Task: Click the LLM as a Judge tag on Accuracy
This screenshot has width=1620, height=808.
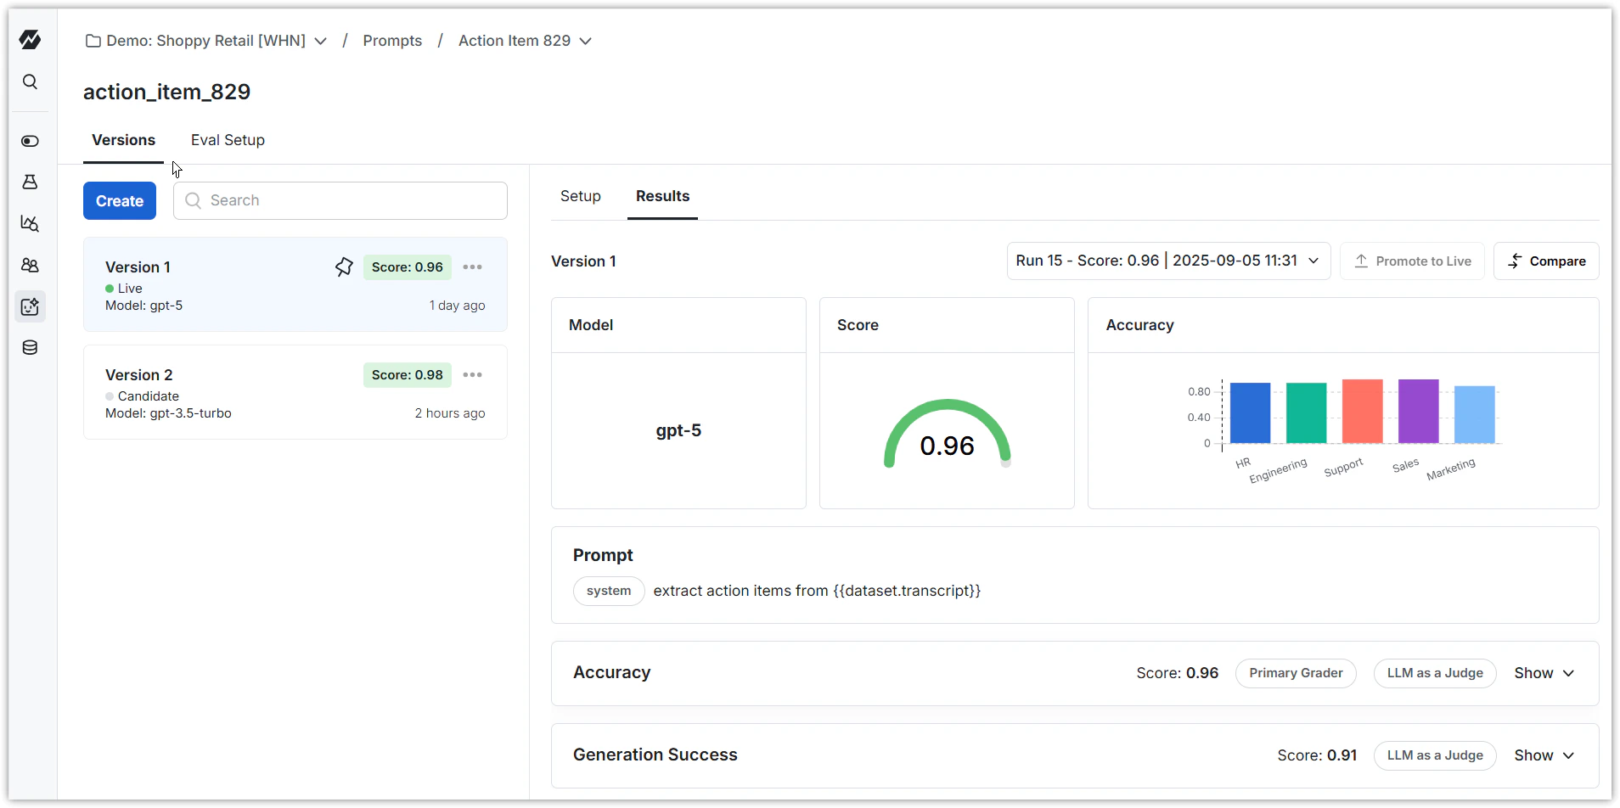Action: [x=1435, y=673]
